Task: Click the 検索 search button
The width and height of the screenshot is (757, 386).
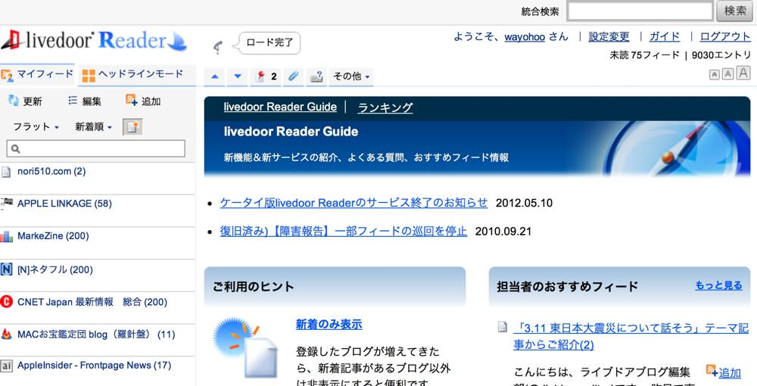Action: [735, 11]
